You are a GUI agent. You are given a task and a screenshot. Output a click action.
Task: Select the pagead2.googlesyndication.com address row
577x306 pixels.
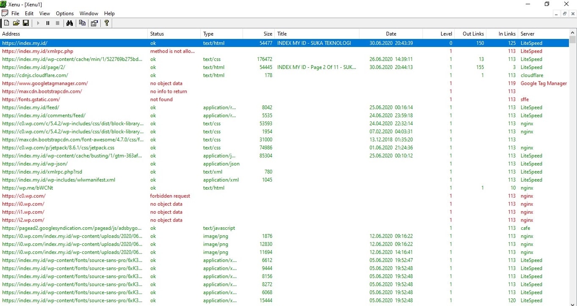coord(284,228)
